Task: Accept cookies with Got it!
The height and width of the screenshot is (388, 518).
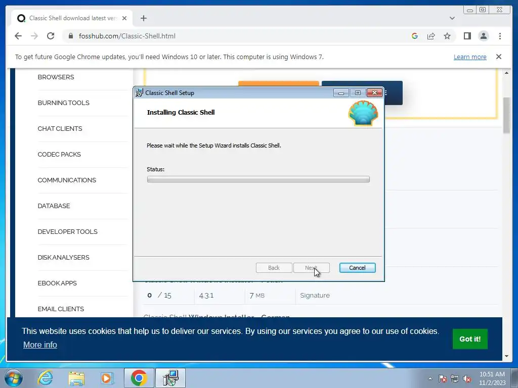Action: pos(470,339)
